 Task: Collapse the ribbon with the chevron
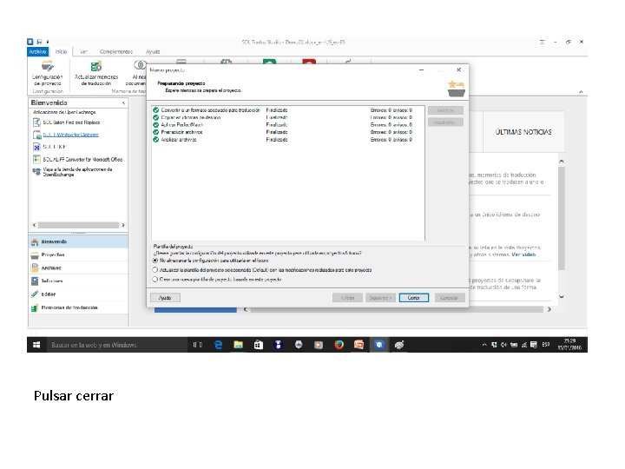click(581, 92)
